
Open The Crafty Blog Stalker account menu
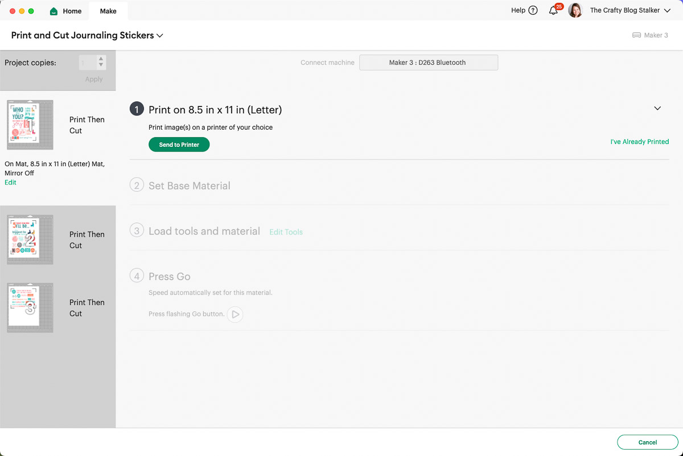tap(630, 10)
